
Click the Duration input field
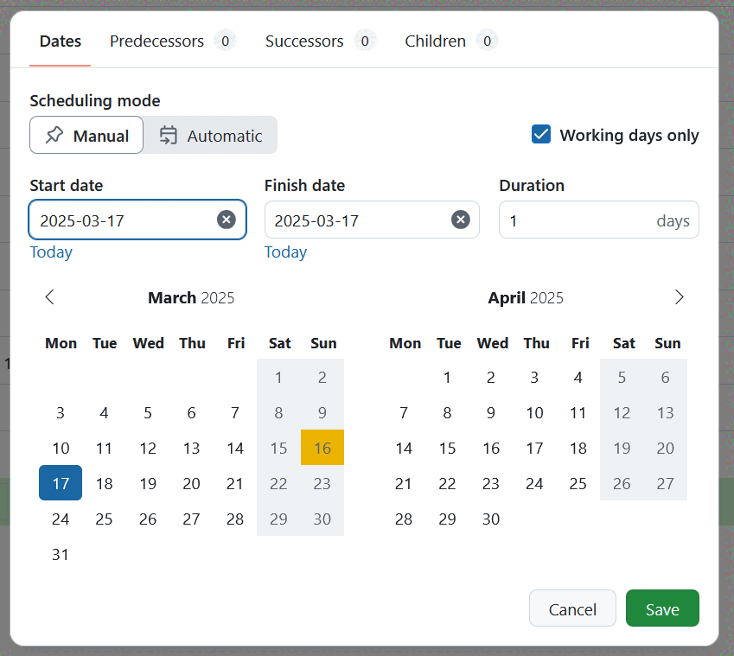pyautogui.click(x=598, y=220)
